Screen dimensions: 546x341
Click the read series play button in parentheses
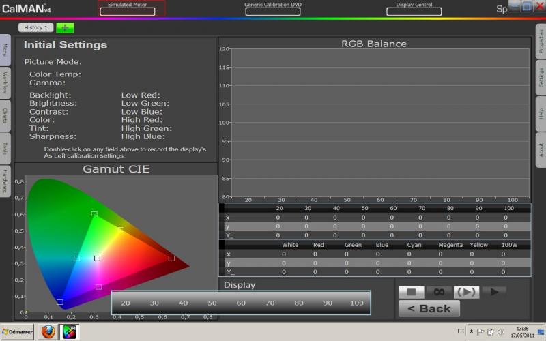(x=466, y=292)
